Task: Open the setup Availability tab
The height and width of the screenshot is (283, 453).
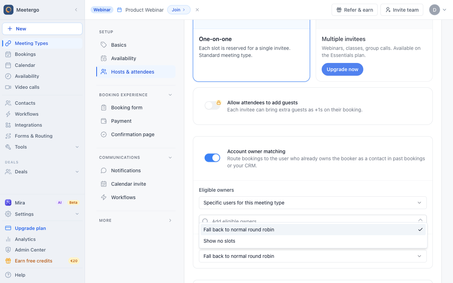Action: point(136,58)
